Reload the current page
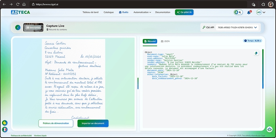 coord(18,4)
